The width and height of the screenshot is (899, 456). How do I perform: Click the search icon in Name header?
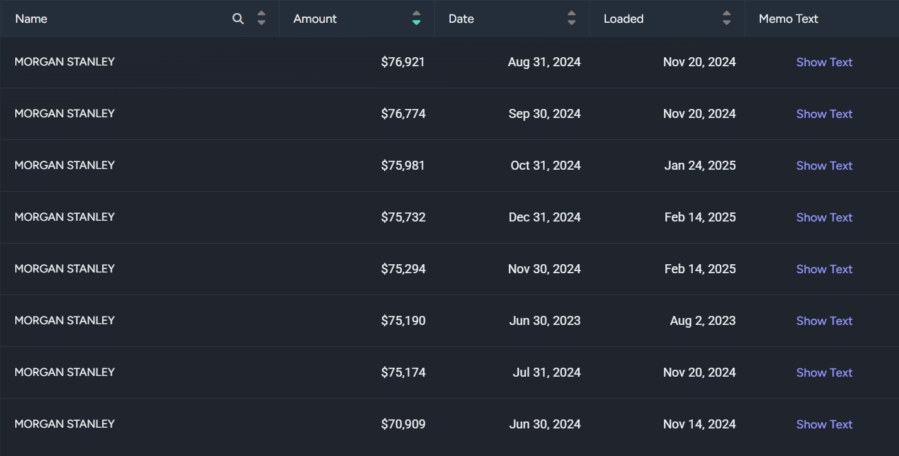click(238, 19)
